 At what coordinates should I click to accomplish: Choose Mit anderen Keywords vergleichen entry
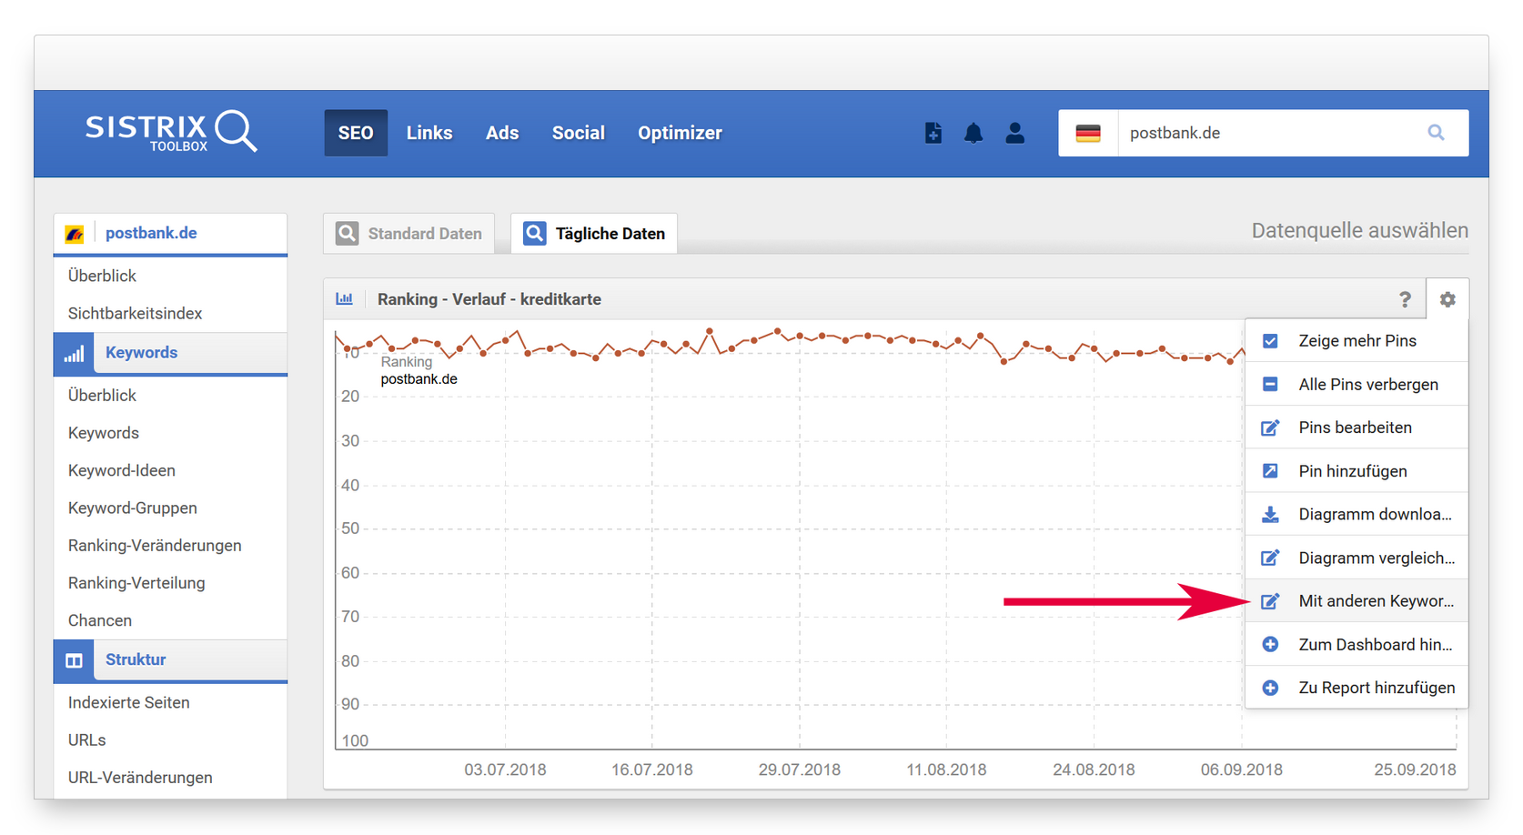(x=1375, y=601)
